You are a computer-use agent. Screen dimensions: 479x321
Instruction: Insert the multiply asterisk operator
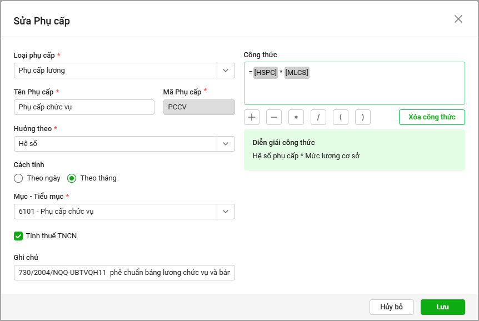click(x=296, y=117)
